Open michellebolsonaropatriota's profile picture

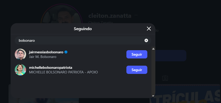20,70
